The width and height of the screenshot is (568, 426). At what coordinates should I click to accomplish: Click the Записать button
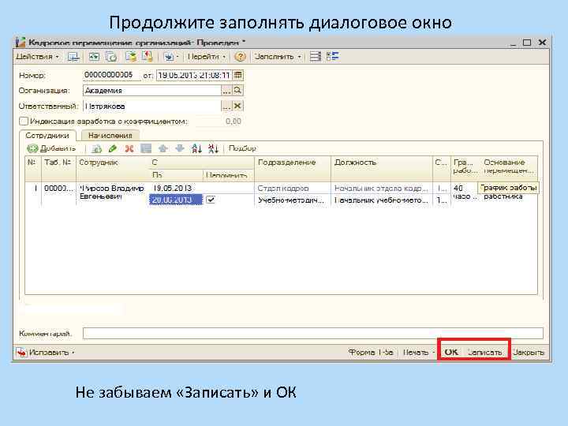[x=485, y=352]
